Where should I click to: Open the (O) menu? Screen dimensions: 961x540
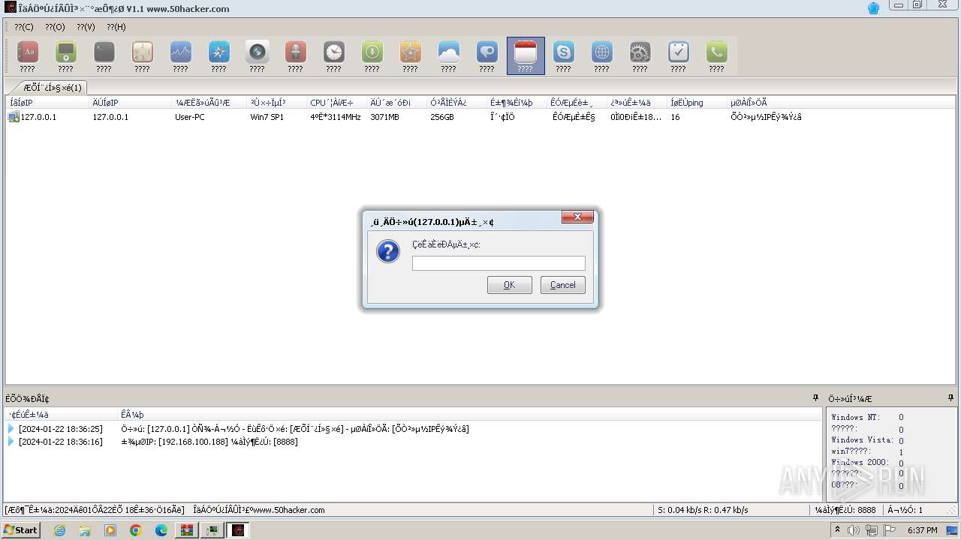tap(55, 27)
